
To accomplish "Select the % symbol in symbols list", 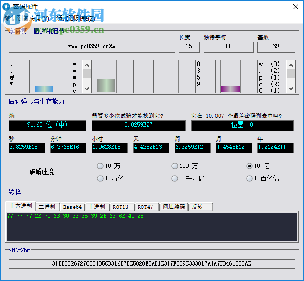I will tap(12, 84).
